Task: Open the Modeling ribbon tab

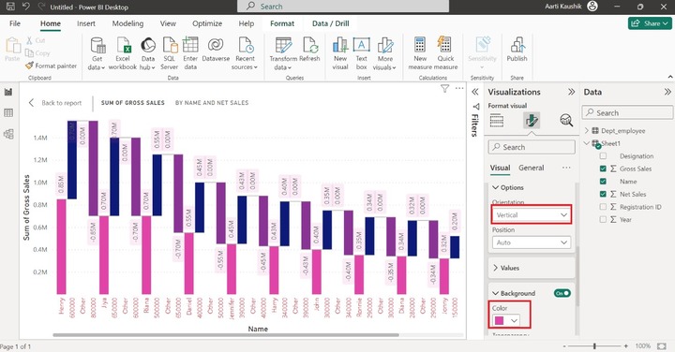Action: (127, 23)
